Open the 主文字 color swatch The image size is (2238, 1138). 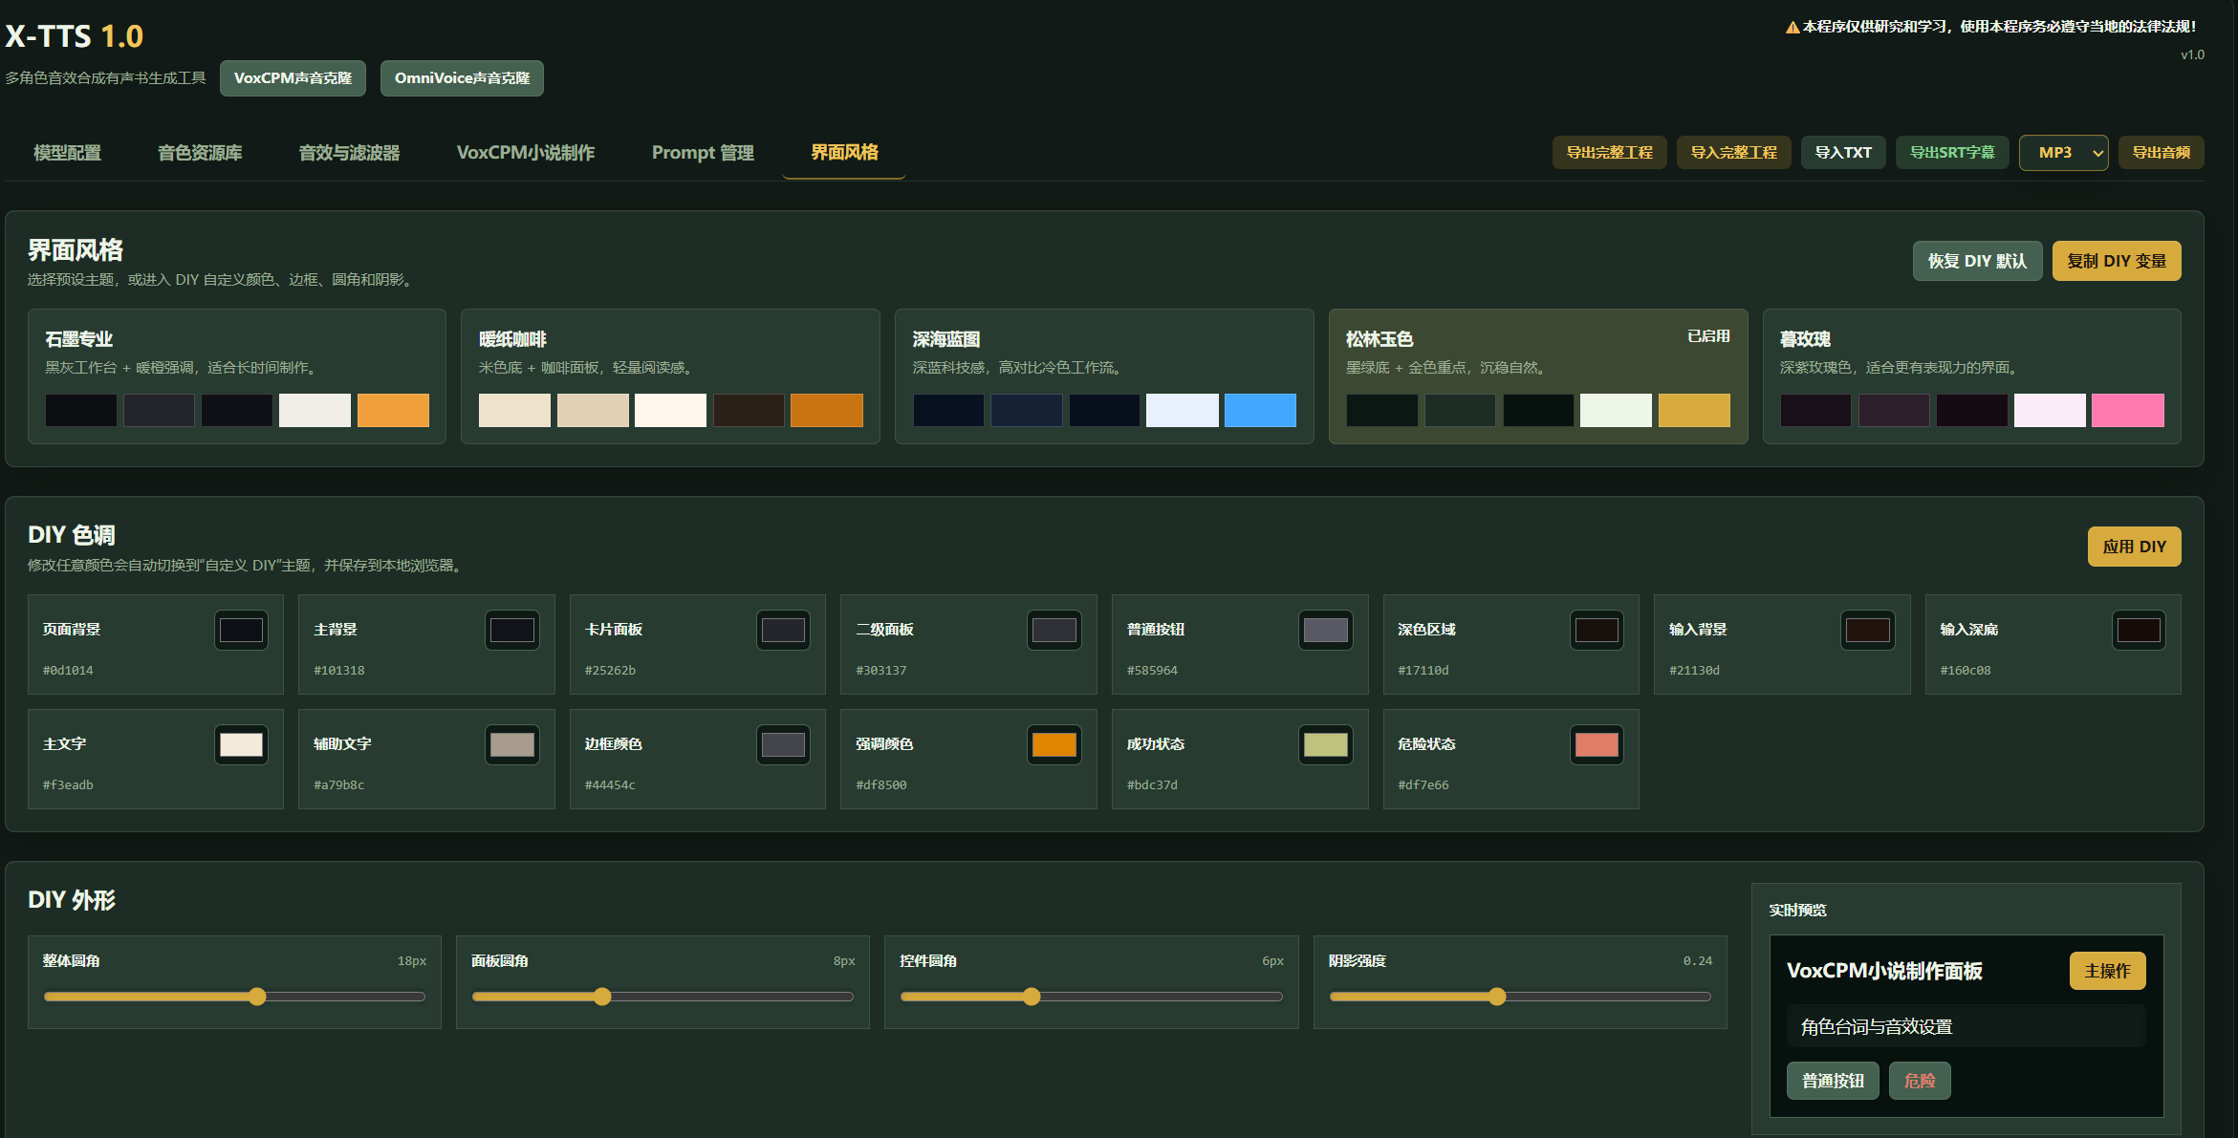pos(241,745)
